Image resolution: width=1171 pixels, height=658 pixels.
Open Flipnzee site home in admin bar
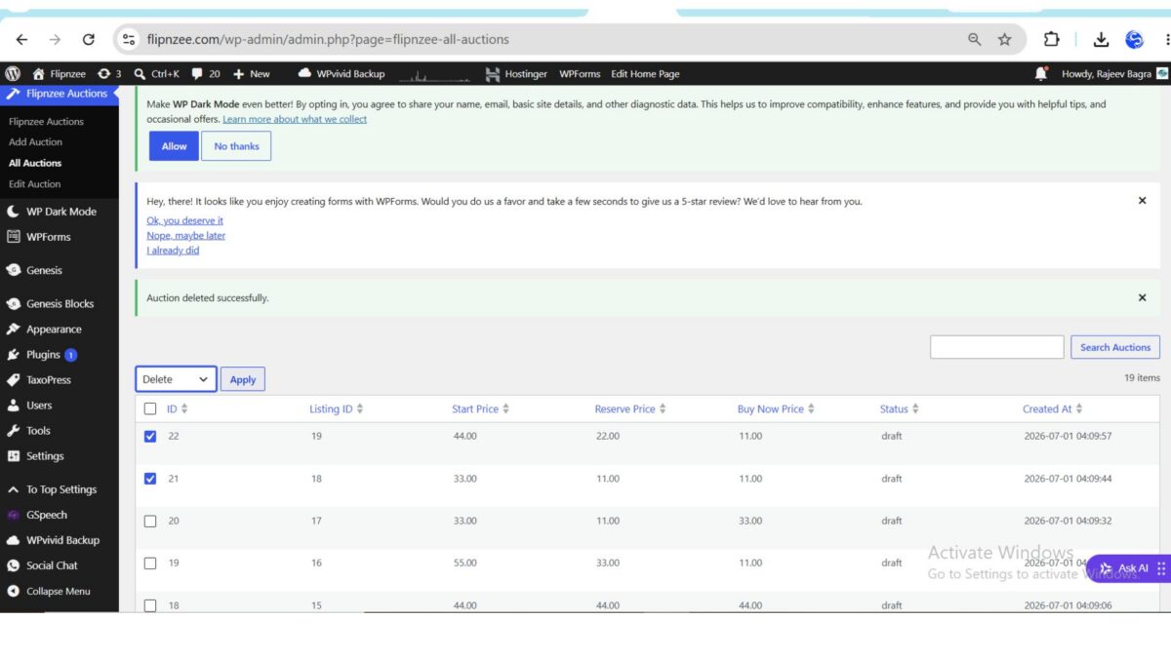tap(60, 74)
